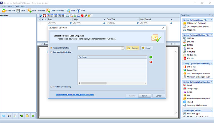Click the green up arrow icon in bottom-left bar
The width and height of the screenshot is (214, 123).
click(33, 116)
